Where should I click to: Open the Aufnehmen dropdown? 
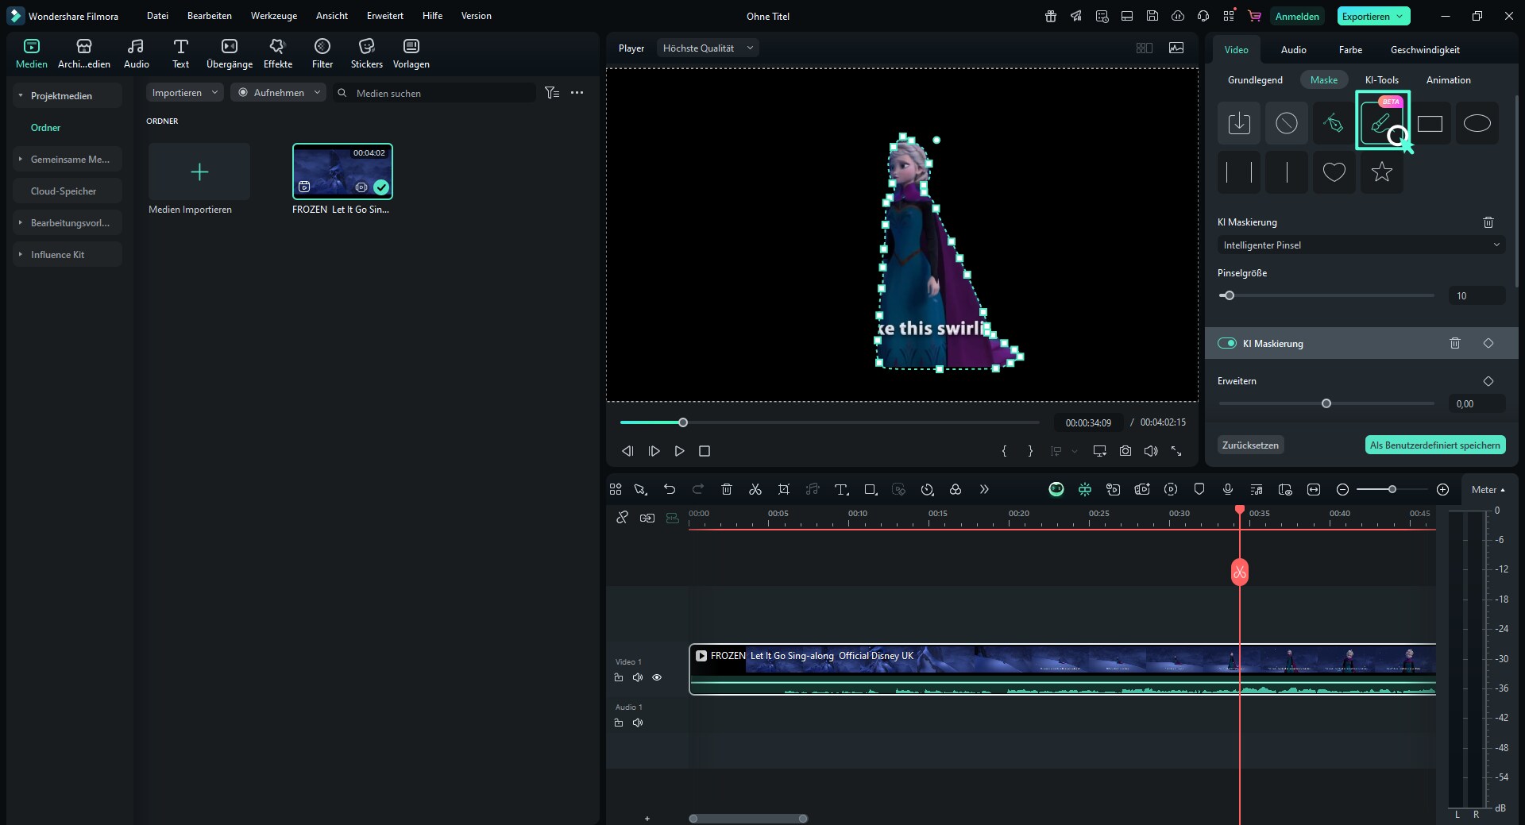[279, 93]
